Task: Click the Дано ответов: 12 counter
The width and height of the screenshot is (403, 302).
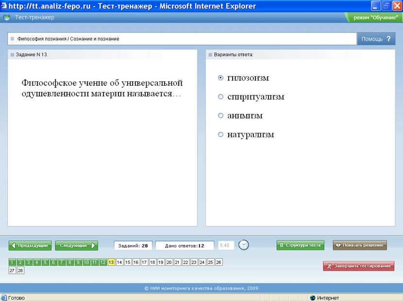Action: pyautogui.click(x=185, y=246)
